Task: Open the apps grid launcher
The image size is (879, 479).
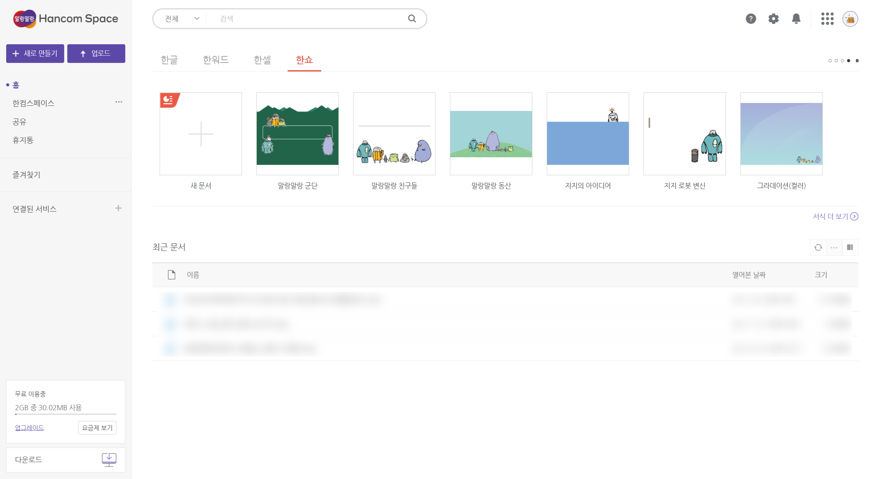Action: pos(827,19)
